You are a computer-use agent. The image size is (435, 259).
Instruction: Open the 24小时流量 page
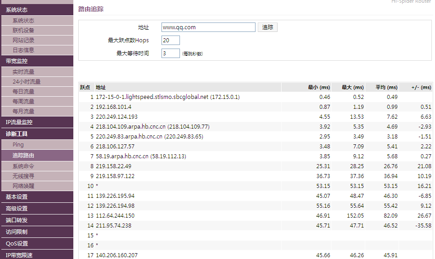pos(26,82)
